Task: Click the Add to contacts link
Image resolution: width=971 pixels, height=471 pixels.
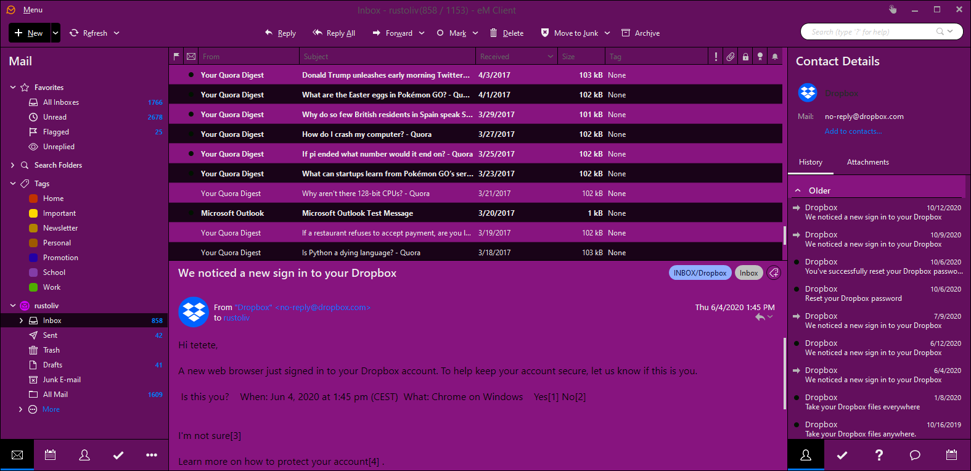Action: 853,131
